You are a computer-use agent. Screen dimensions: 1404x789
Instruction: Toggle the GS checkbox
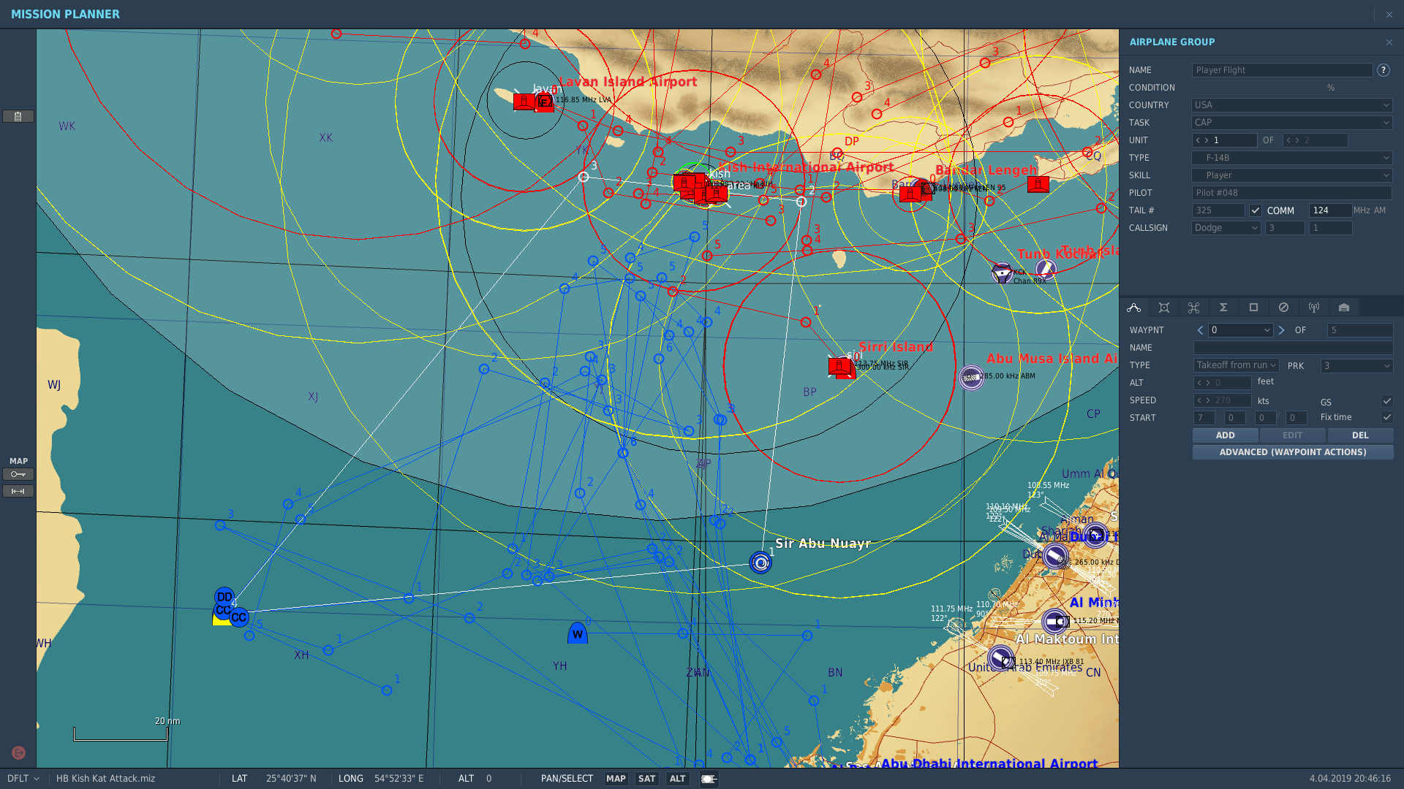(1386, 401)
